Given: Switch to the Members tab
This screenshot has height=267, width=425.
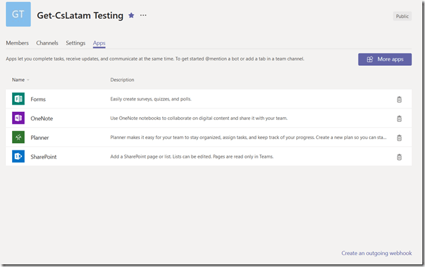Looking at the screenshot, I should point(17,43).
